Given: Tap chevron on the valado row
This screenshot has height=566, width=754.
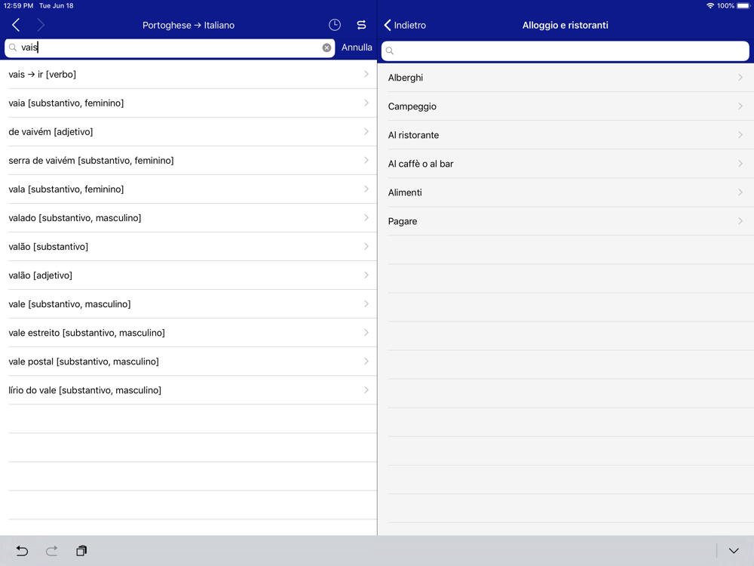Looking at the screenshot, I should click(x=366, y=218).
